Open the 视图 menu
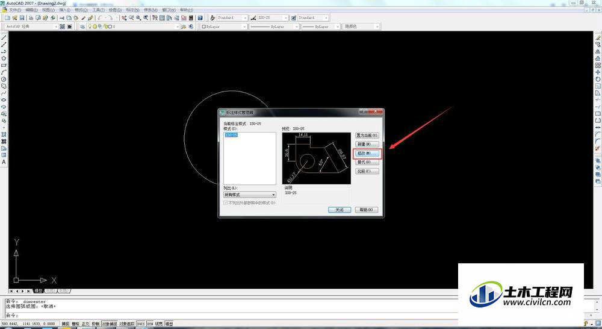The image size is (602, 329). pyautogui.click(x=48, y=10)
